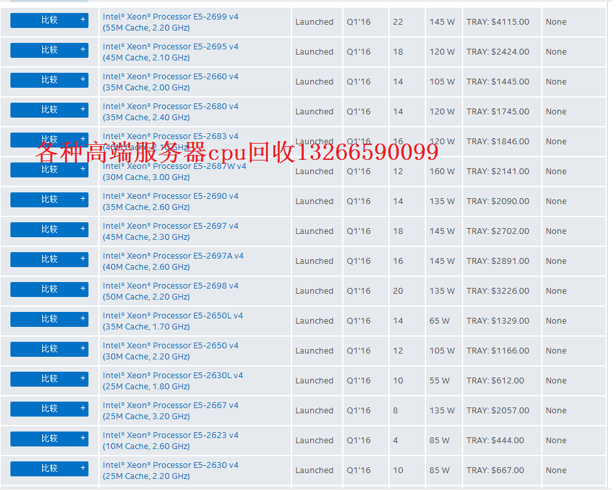The width and height of the screenshot is (616, 490).
Task: Click the 比较 button for E5-2698 v4
Action: (x=49, y=289)
